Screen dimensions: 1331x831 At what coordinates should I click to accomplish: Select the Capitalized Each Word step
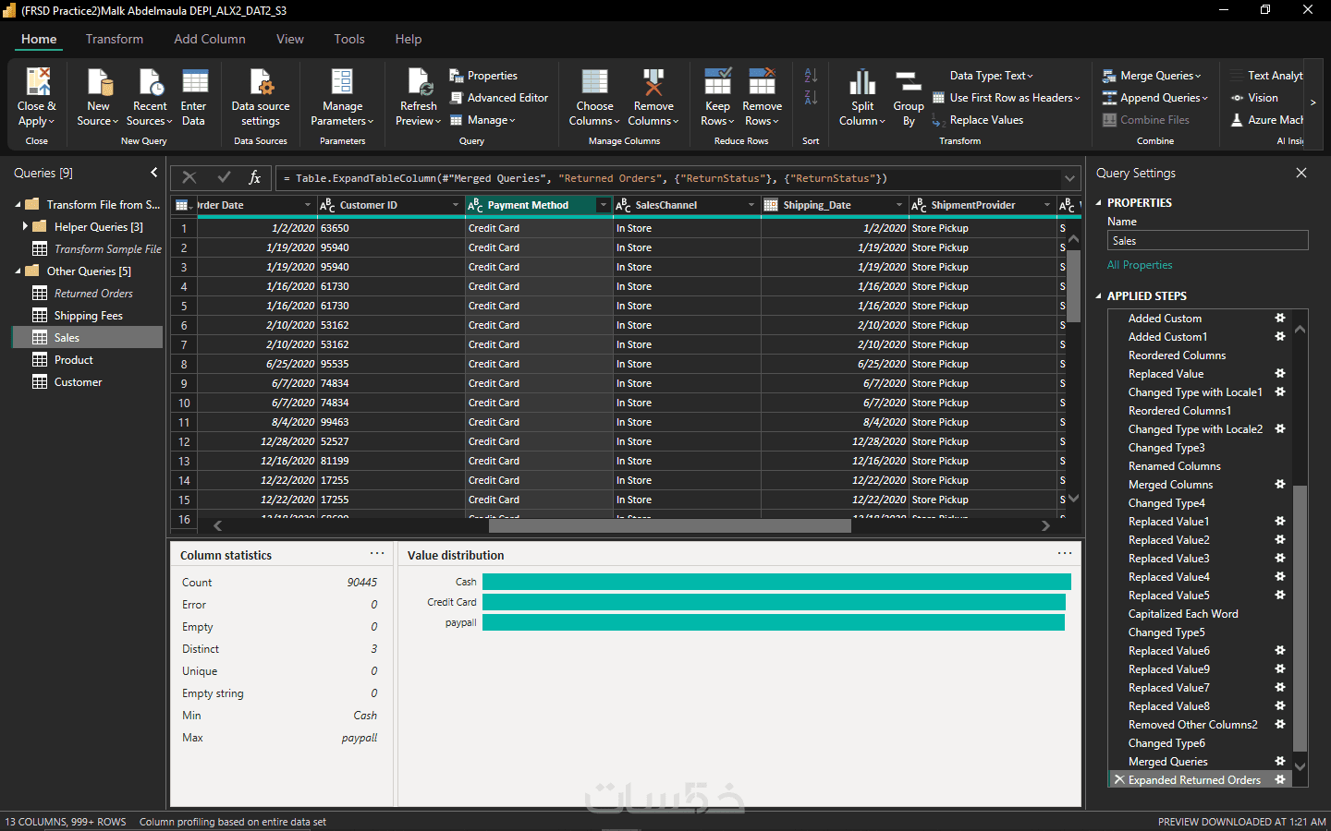click(x=1183, y=614)
